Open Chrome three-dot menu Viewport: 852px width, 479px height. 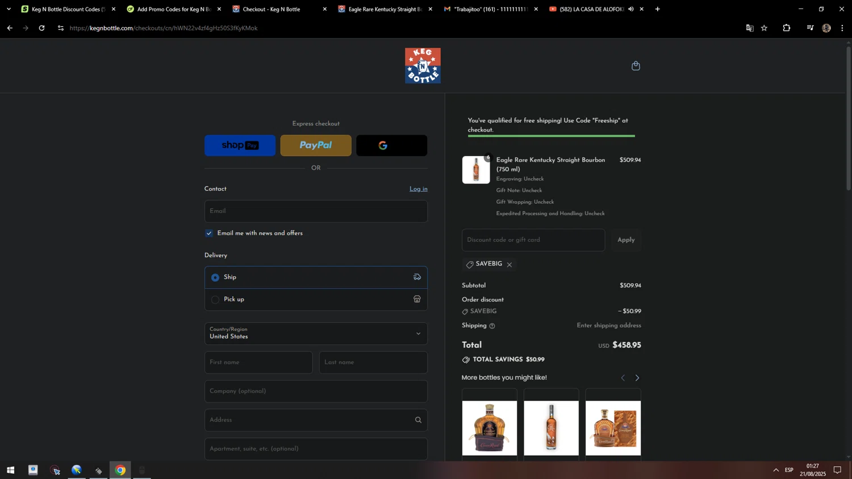point(842,28)
